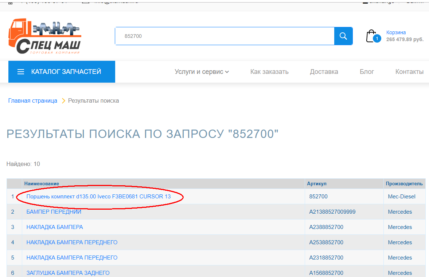Open ЗАГЛУШКА БАМПЕРА ЗАДНЕГО link

(x=68, y=273)
